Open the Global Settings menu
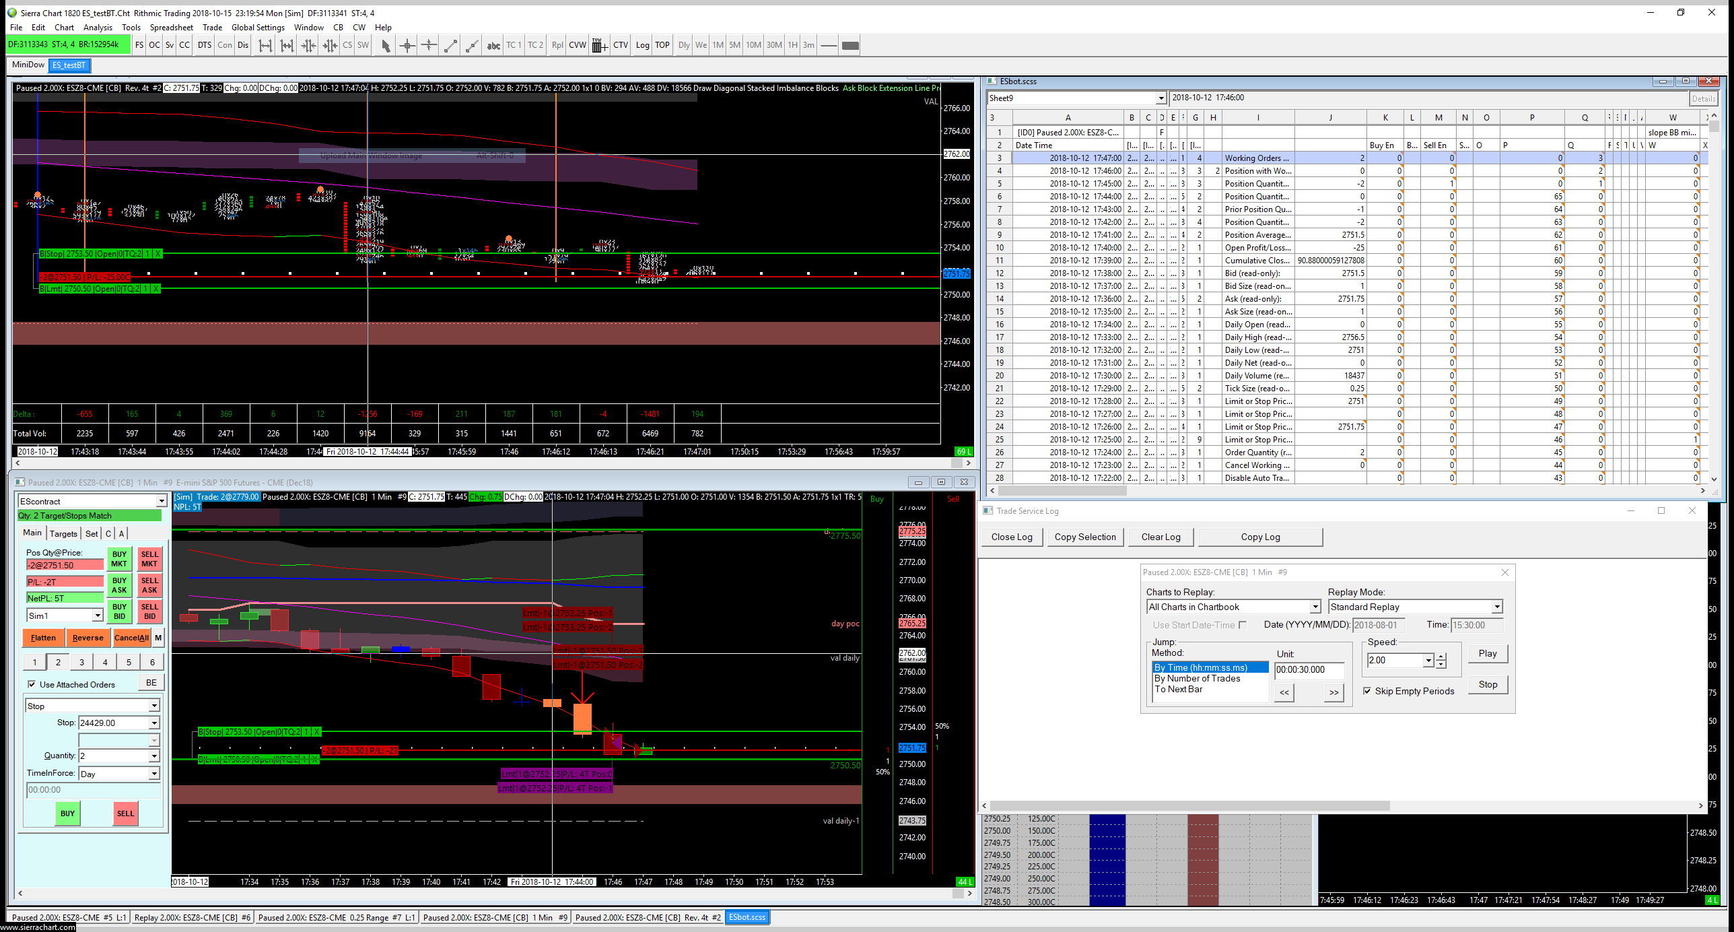The width and height of the screenshot is (1734, 932). tap(258, 28)
